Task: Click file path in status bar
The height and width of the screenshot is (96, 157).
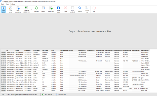Action: (x=20, y=94)
